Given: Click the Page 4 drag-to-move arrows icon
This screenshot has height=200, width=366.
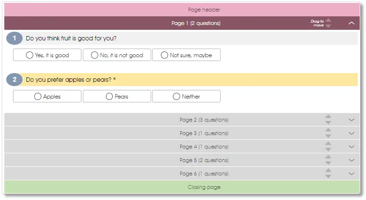Looking at the screenshot, I should coord(328,147).
